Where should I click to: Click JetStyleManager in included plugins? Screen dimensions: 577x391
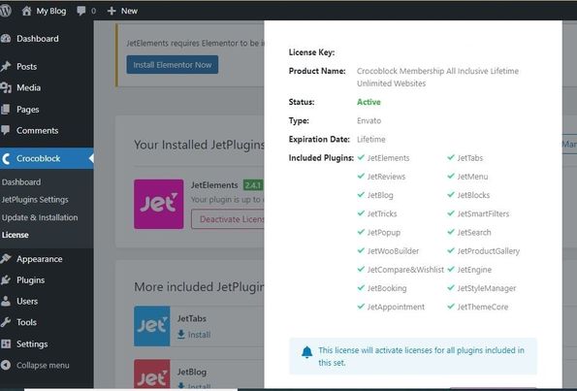click(x=487, y=288)
